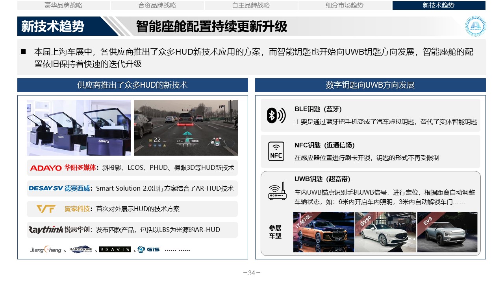The image size is (504, 283).
Task: Click the HARDSTONE logo
Action: (x=81, y=250)
